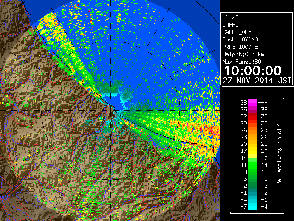Click the date '27 NOV 2014 JST'

tap(257, 81)
